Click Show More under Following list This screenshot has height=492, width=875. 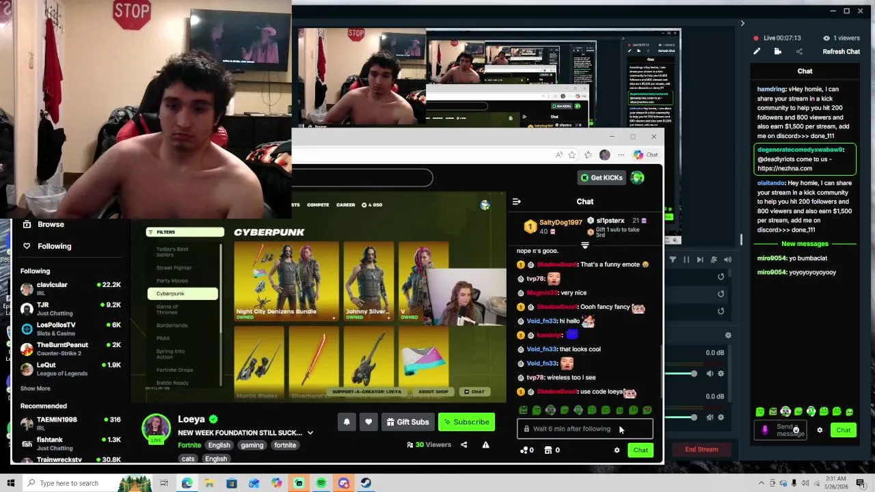[35, 388]
